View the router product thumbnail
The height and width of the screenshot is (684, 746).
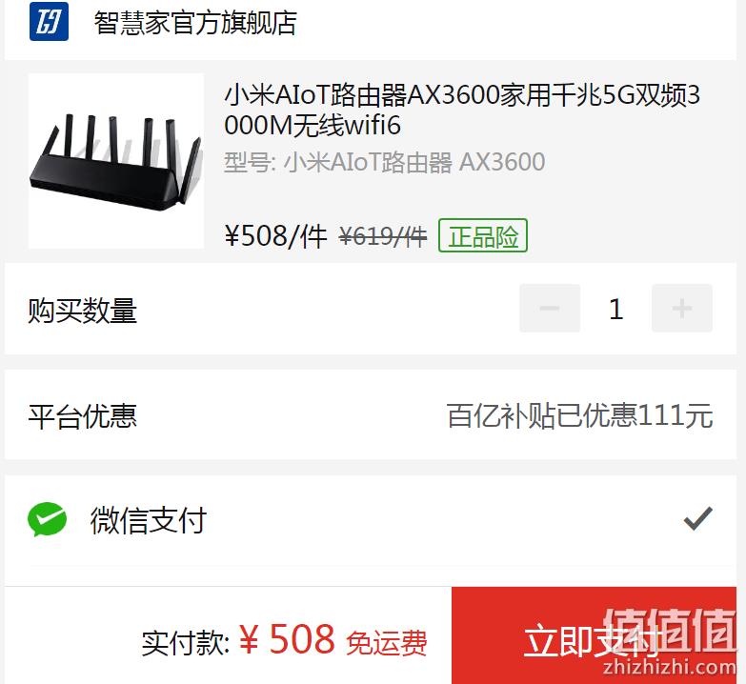[116, 161]
